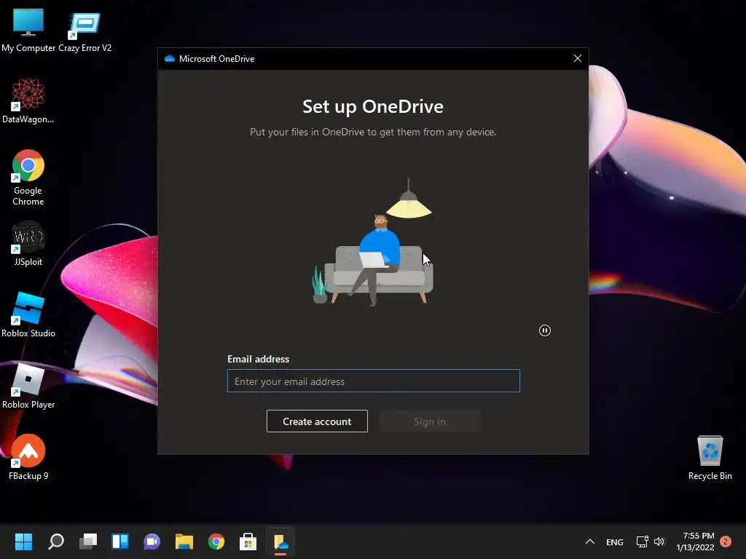This screenshot has height=559, width=746.
Task: Open Widgets panel from taskbar
Action: point(120,542)
